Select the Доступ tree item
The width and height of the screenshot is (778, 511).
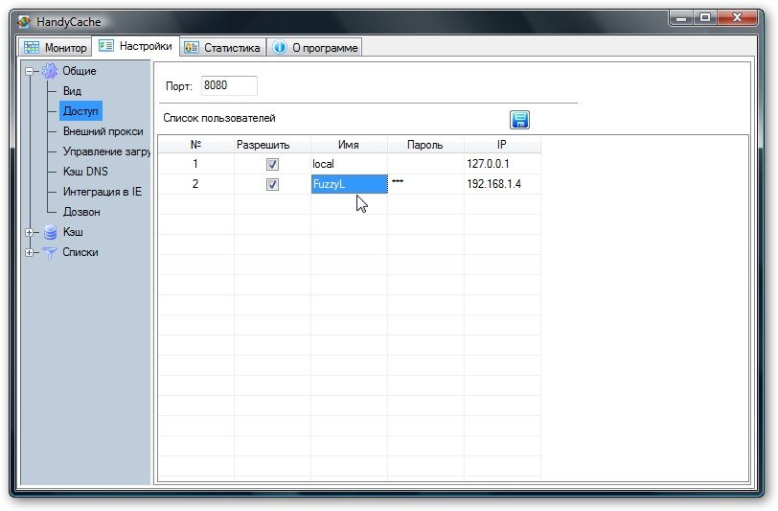(80, 111)
